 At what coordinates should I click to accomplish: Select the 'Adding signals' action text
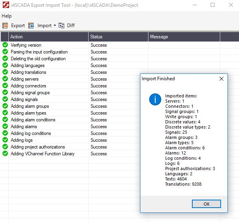click(24, 99)
